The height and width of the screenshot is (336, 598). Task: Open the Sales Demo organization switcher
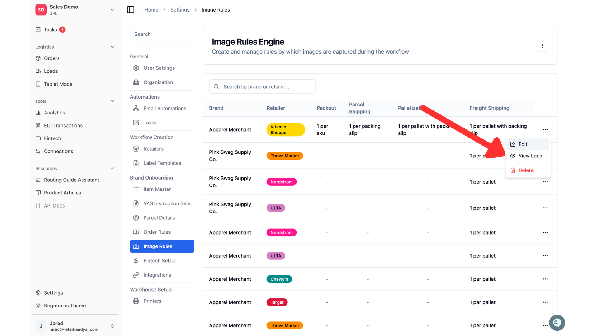(75, 10)
